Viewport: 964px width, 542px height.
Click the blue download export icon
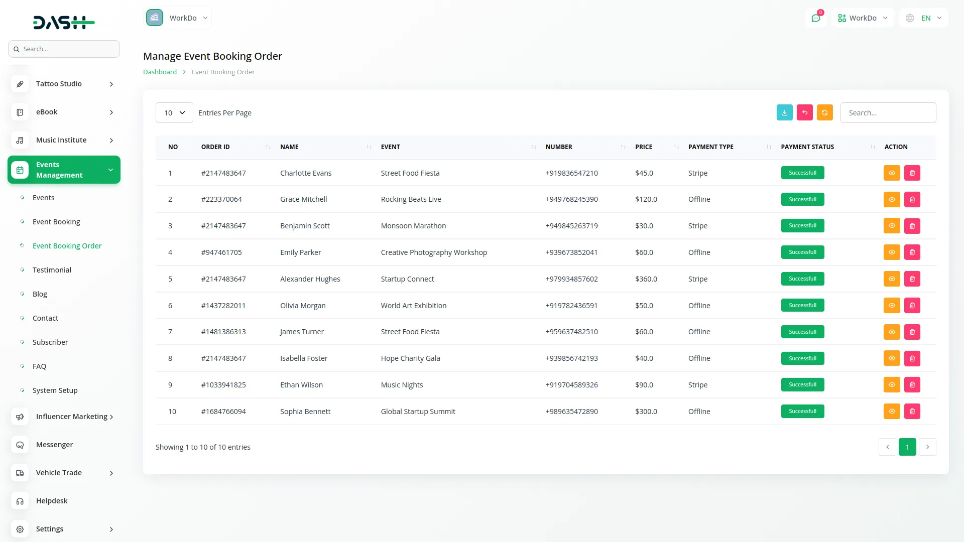click(x=784, y=113)
